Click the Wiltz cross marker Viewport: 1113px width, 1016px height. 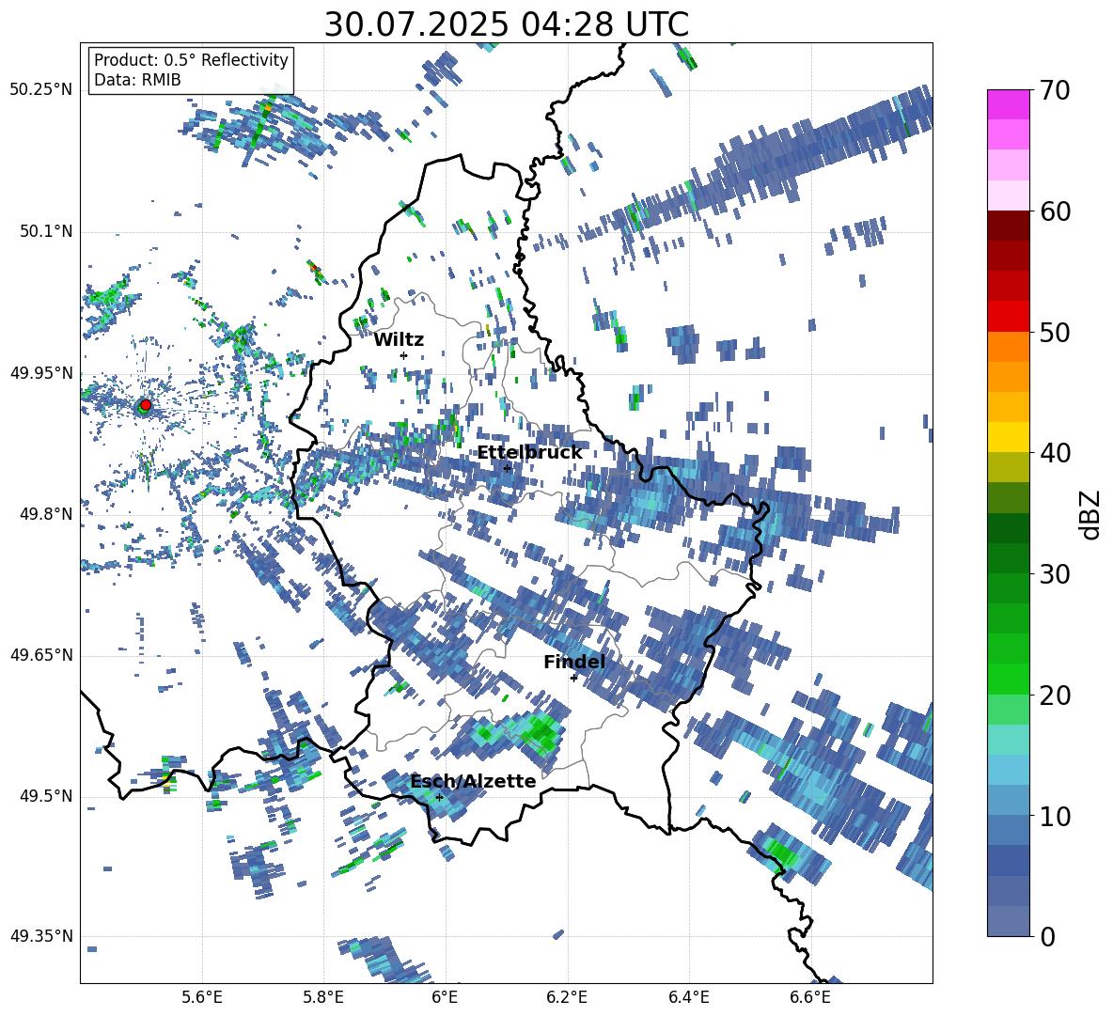(x=404, y=355)
